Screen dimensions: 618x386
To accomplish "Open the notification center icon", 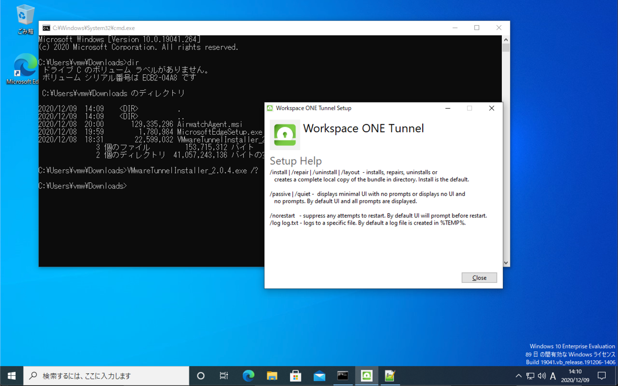I will pyautogui.click(x=602, y=376).
